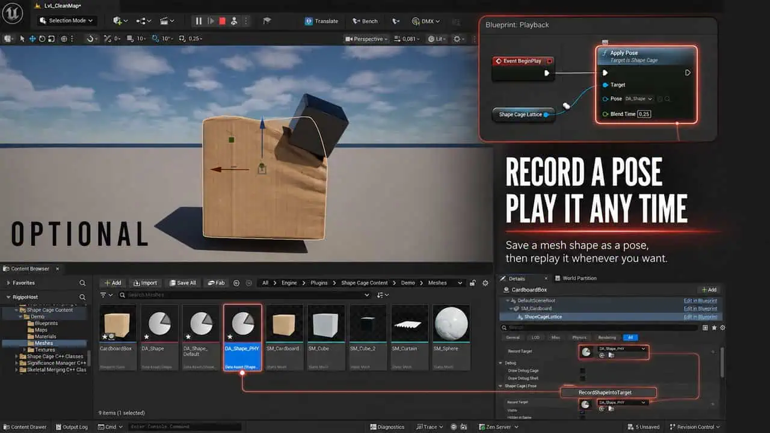Image resolution: width=770 pixels, height=433 pixels.
Task: Open the Perspective viewport dropdown
Action: point(366,38)
